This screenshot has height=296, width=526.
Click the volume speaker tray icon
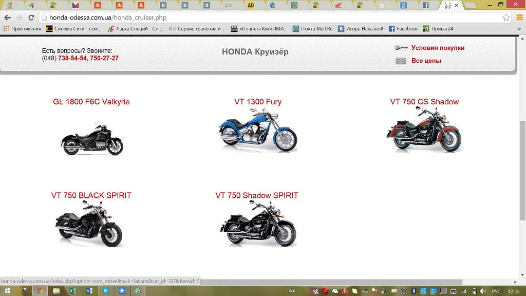pyautogui.click(x=483, y=291)
